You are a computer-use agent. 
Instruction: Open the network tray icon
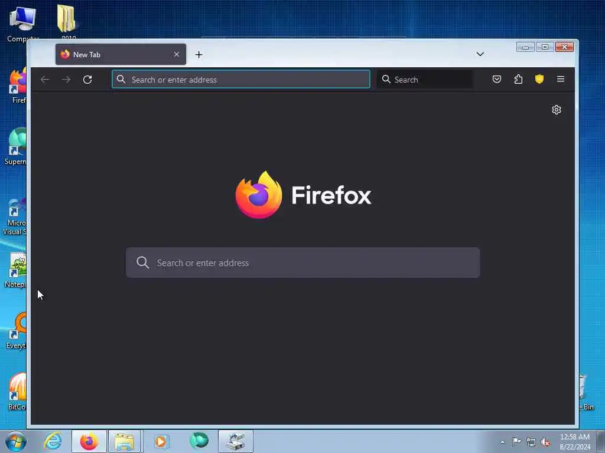[531, 442]
